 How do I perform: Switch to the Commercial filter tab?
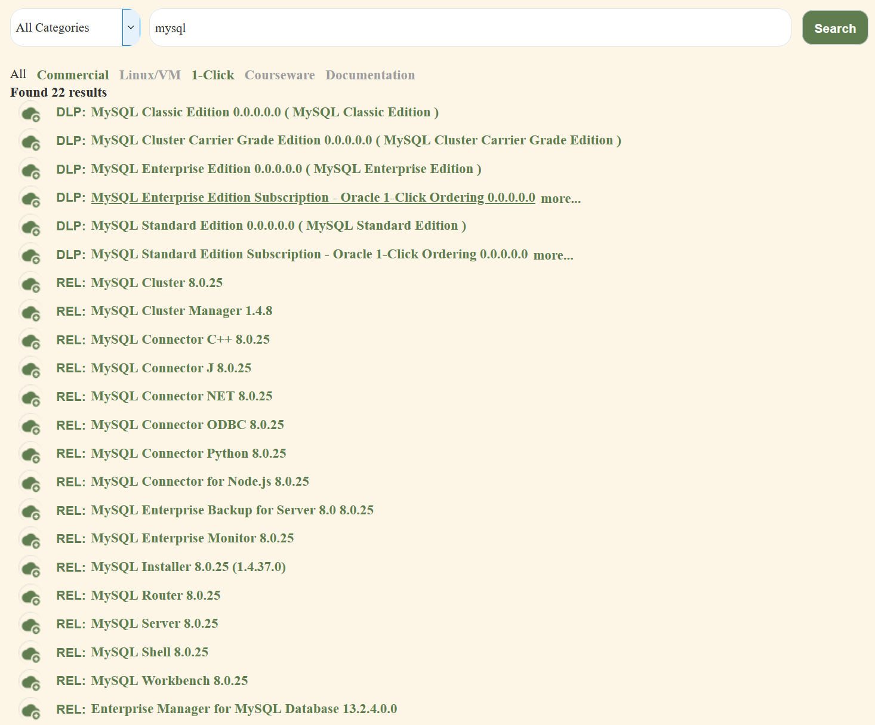(73, 75)
